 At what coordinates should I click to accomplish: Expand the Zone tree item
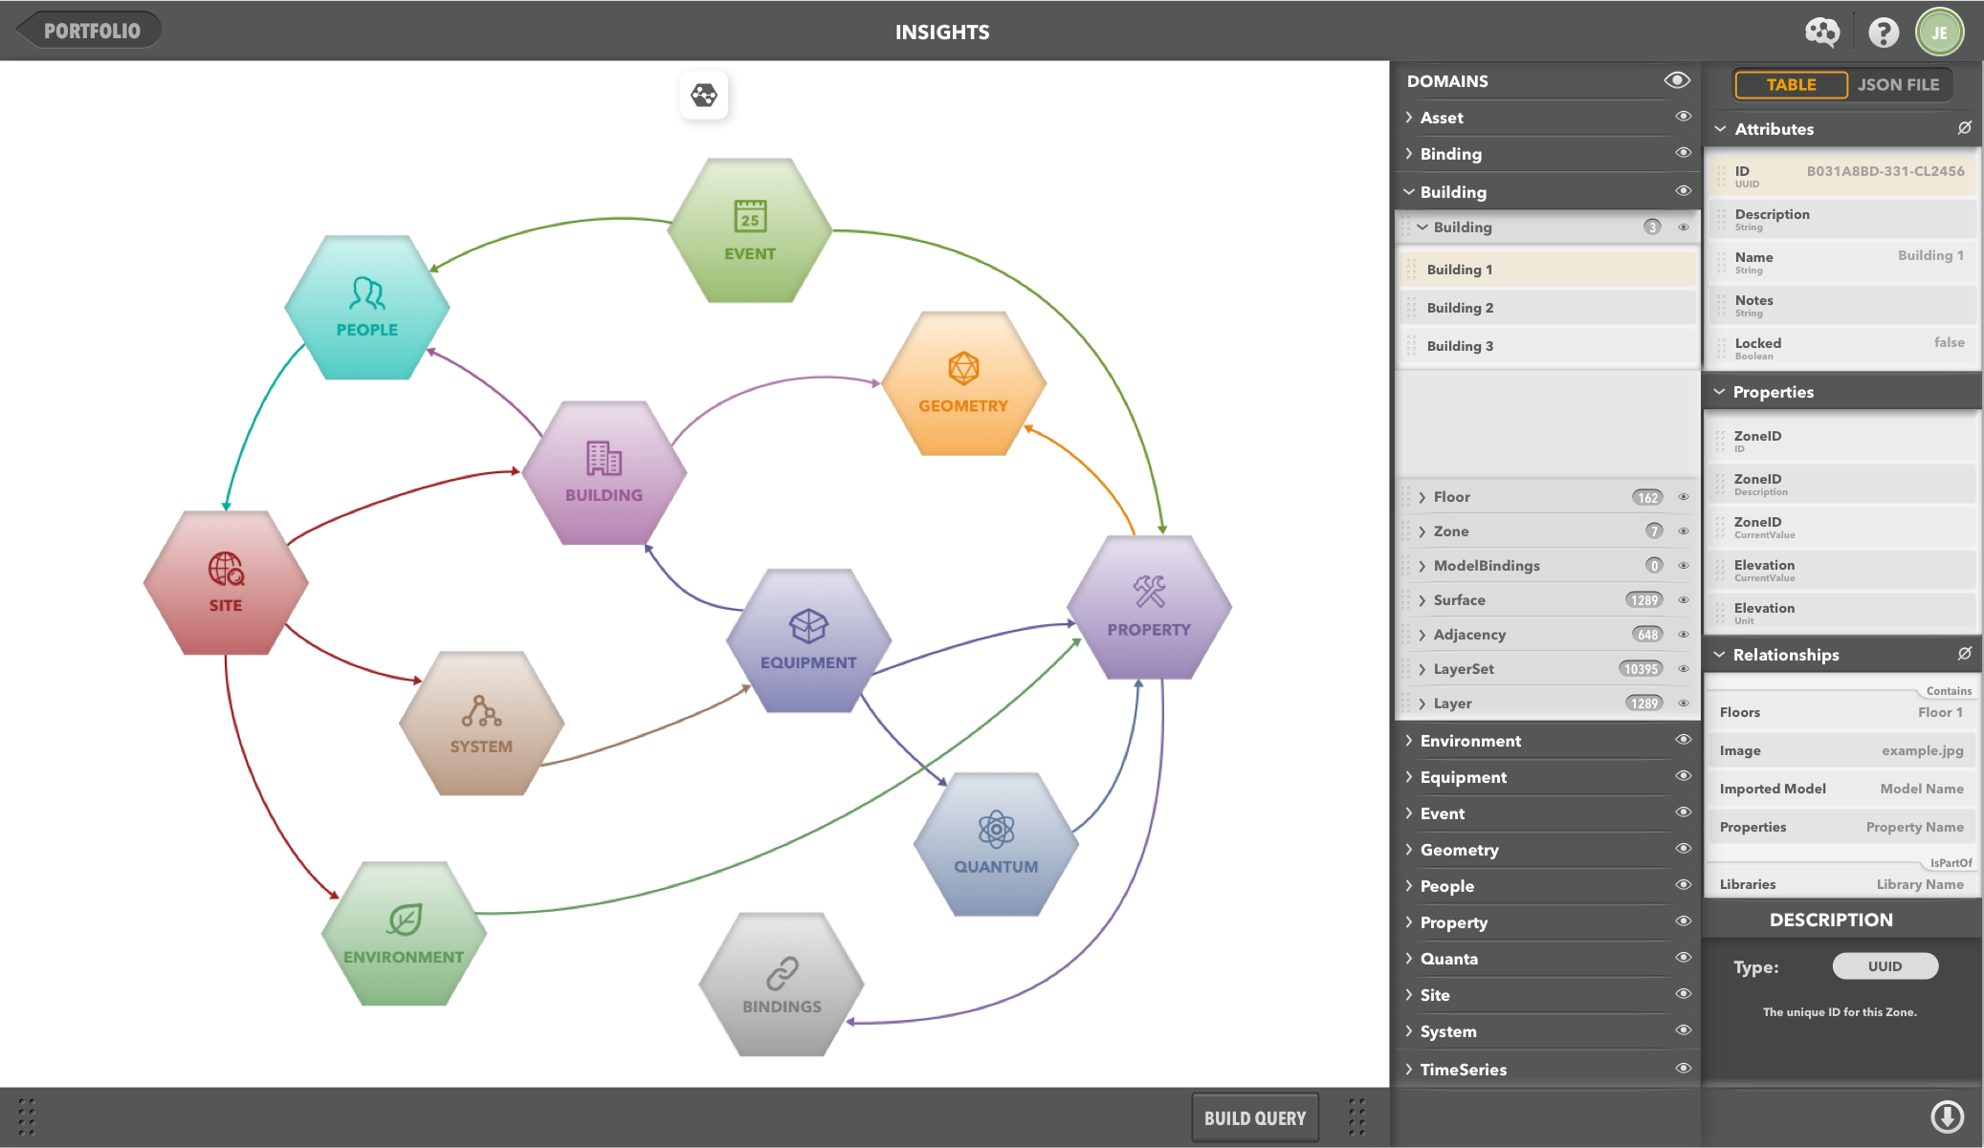click(1450, 531)
